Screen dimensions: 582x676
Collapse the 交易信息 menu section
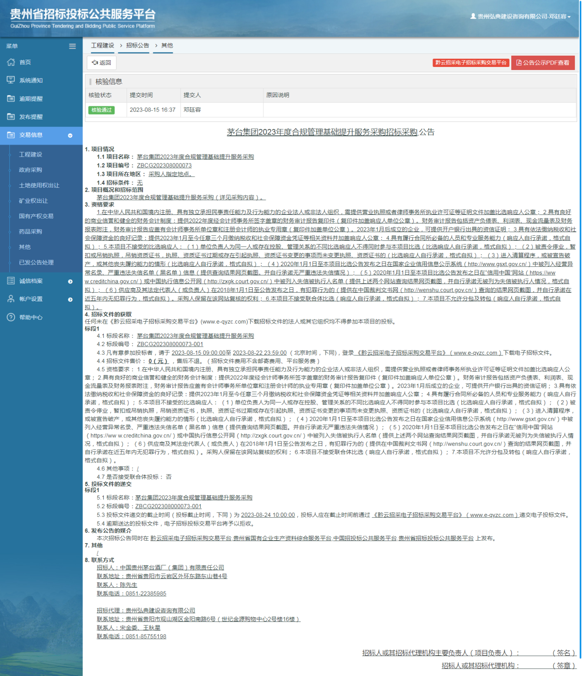pyautogui.click(x=70, y=135)
